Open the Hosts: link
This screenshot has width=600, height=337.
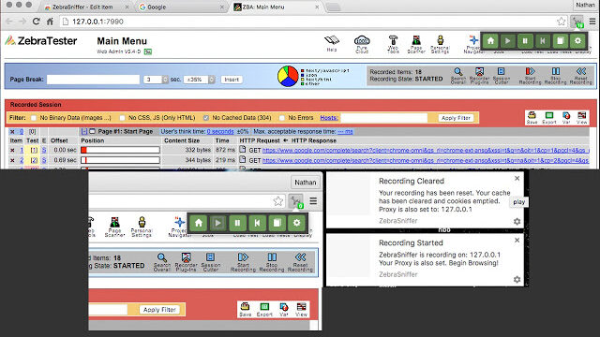[329, 118]
